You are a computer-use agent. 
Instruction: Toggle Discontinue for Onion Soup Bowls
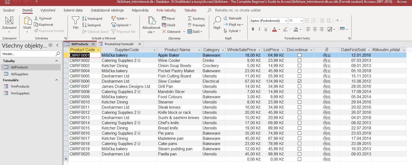click(x=299, y=65)
